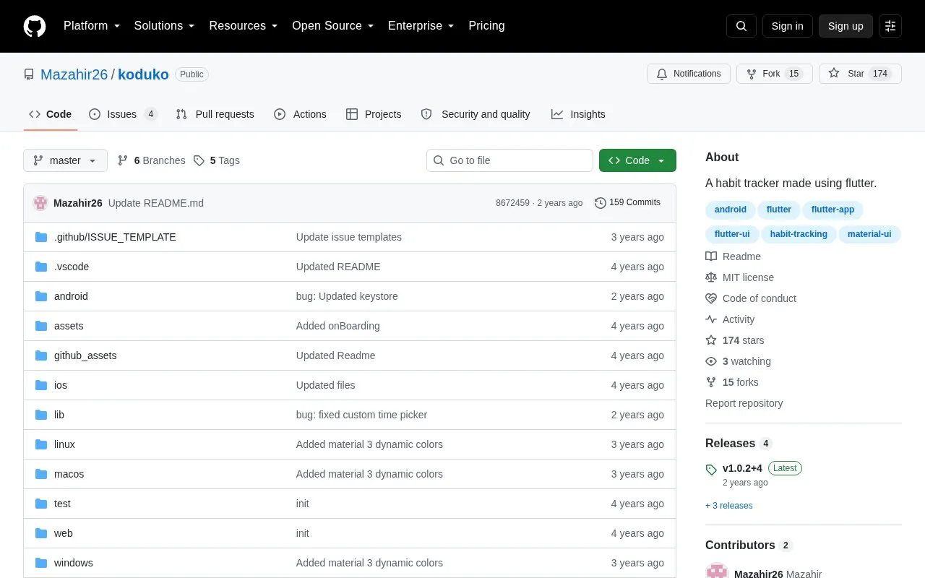Click the Sign in button
The image size is (925, 578).
click(787, 26)
